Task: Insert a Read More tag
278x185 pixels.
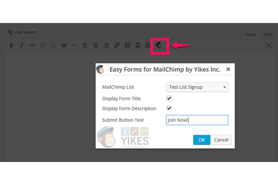Action: point(138,45)
